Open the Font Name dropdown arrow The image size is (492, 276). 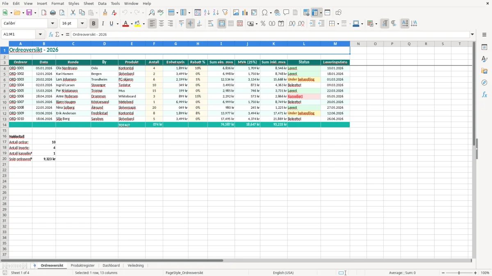point(52,24)
